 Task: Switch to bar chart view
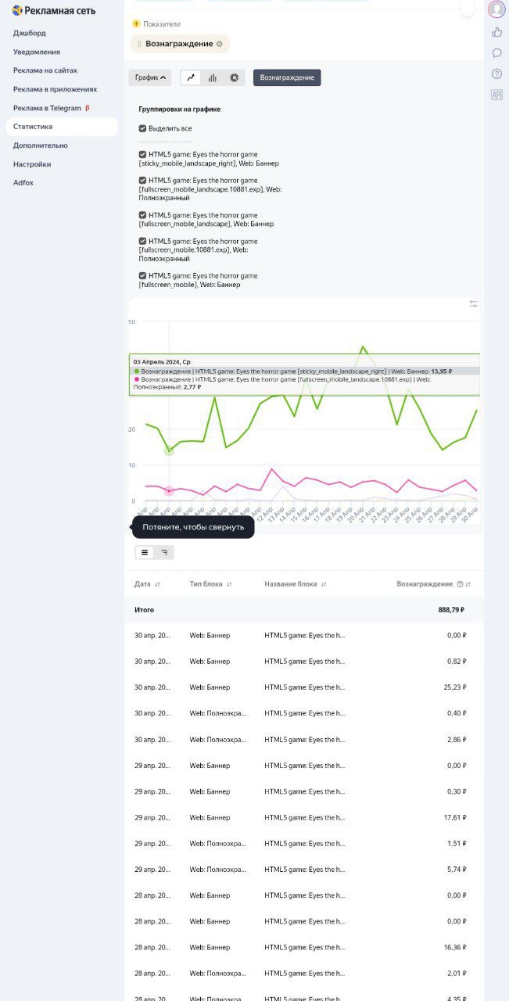[212, 78]
